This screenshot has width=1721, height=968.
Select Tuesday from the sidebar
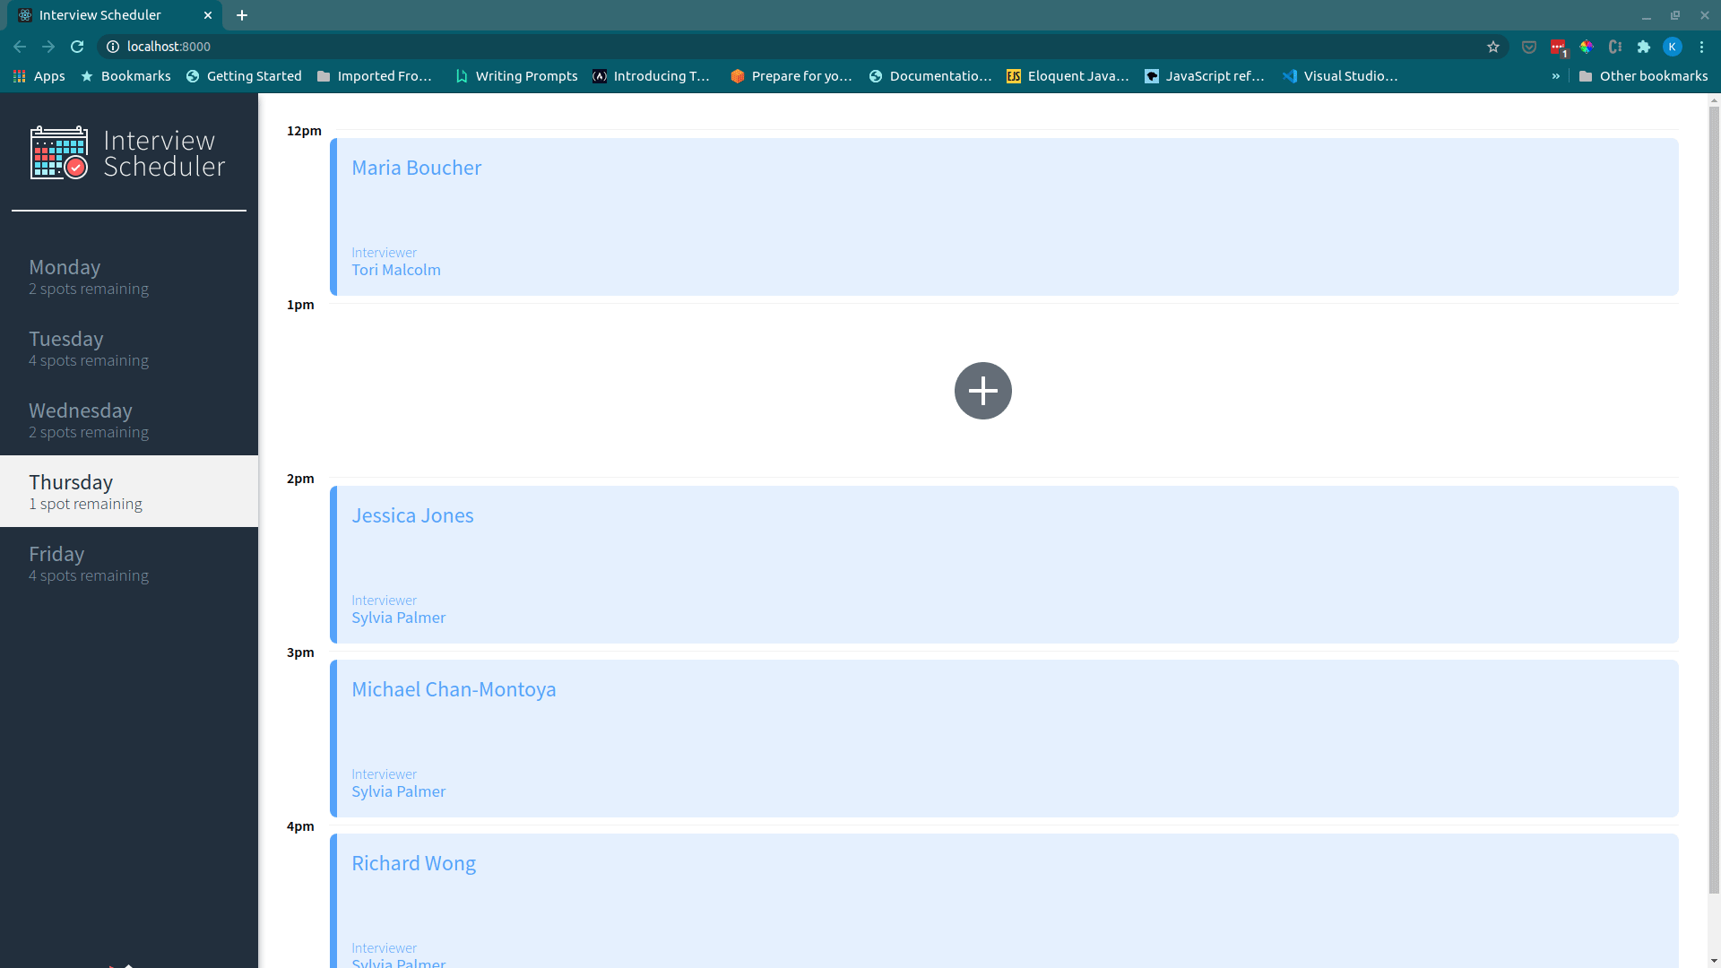coord(129,348)
